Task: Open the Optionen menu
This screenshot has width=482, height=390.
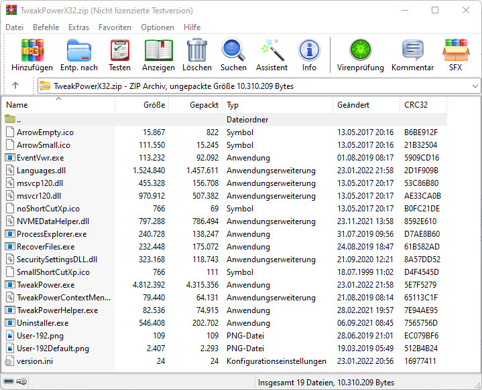Action: 158,27
